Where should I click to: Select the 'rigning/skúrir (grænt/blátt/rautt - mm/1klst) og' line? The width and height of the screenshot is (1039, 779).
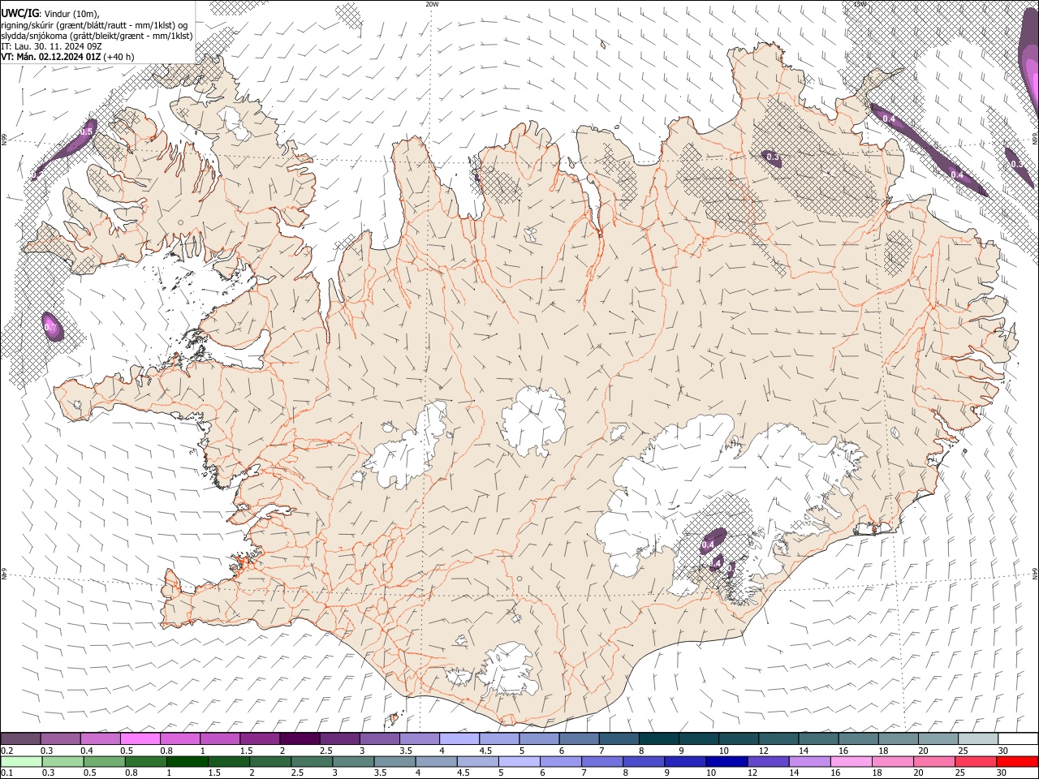[94, 24]
